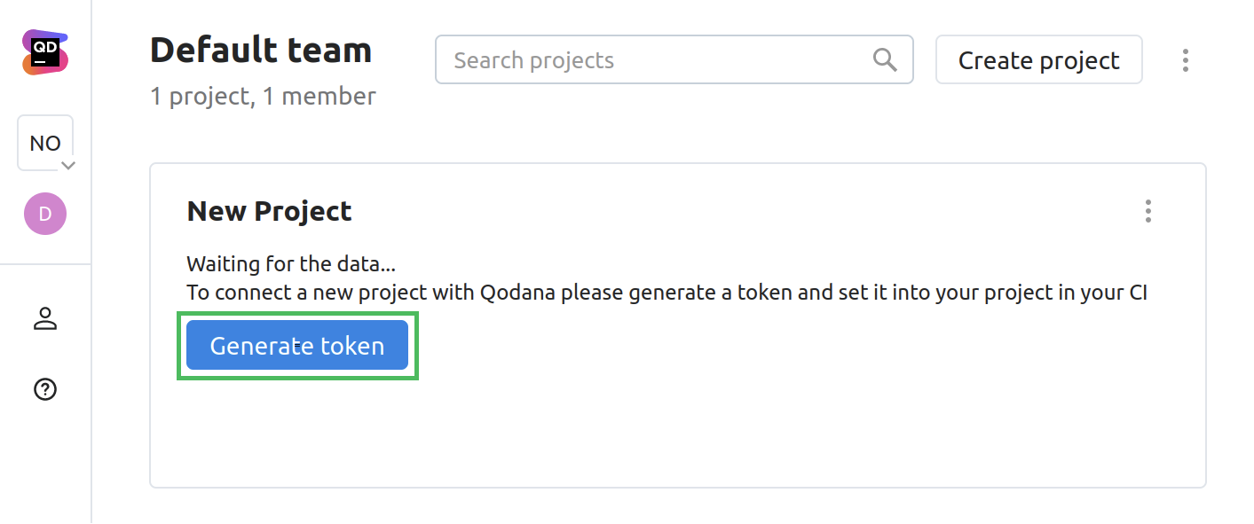Click the Create project button
The width and height of the screenshot is (1254, 524).
[x=1038, y=59]
